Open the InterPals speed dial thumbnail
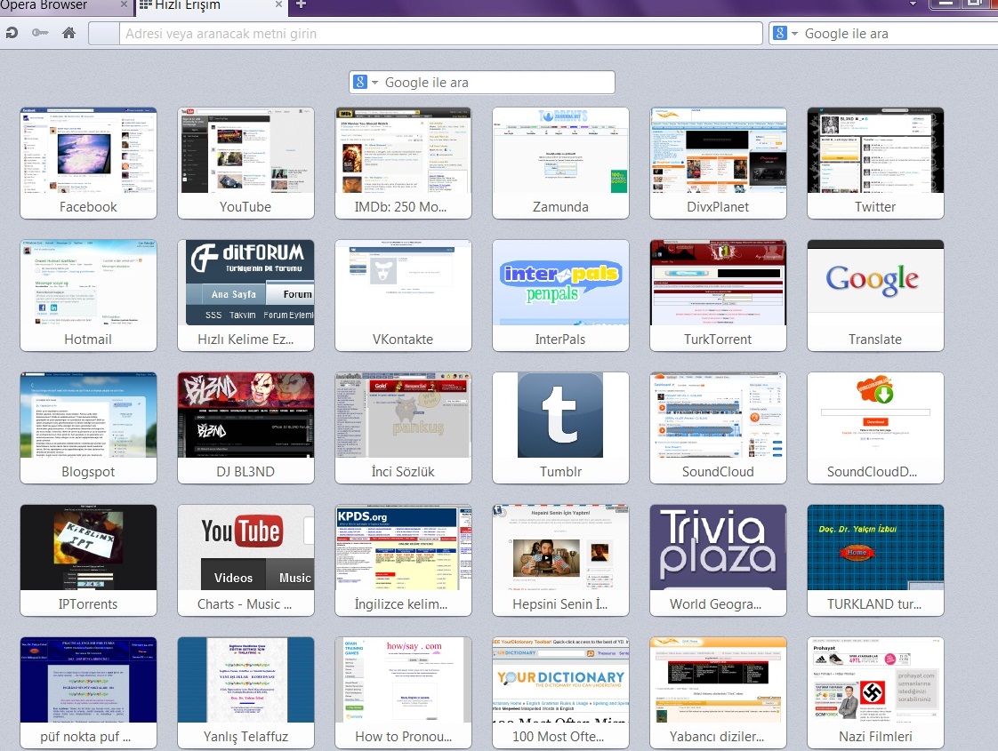The height and width of the screenshot is (751, 998). [560, 295]
